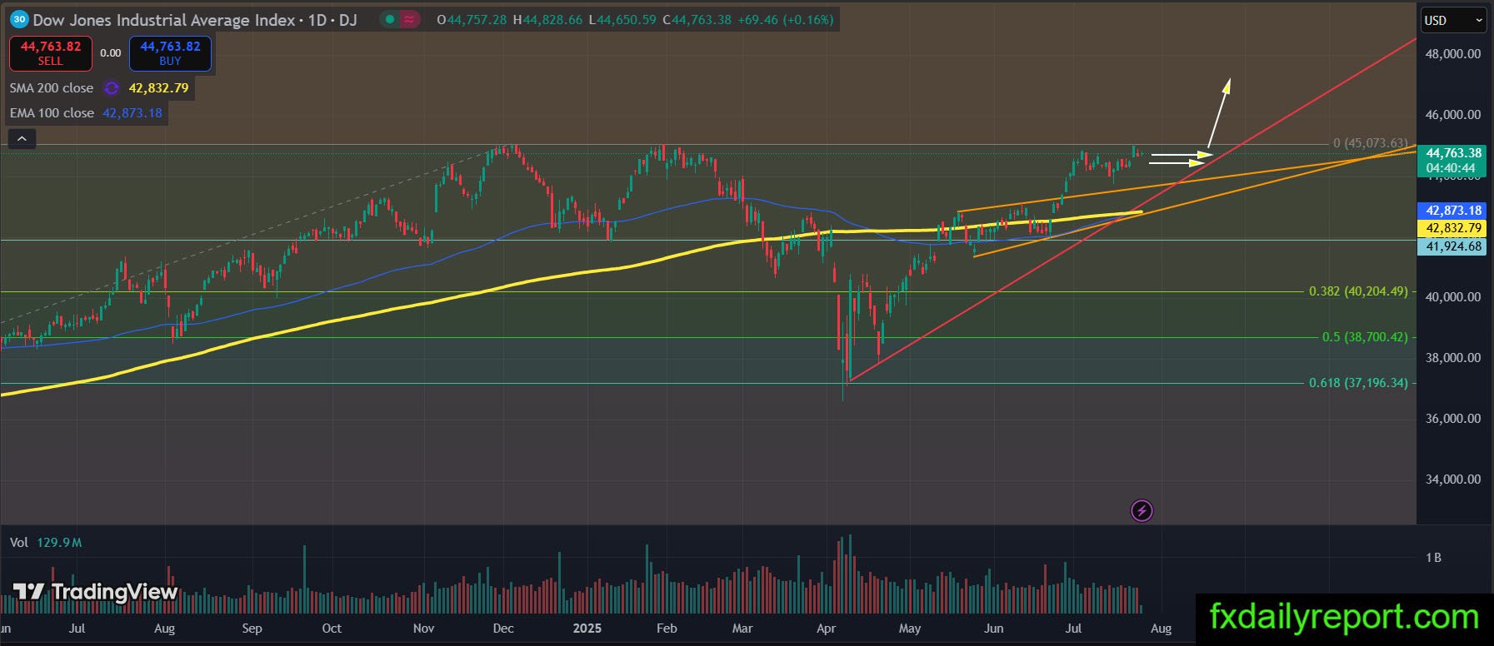Click the Vol 129.9 M volume legend
The width and height of the screenshot is (1494, 646).
point(46,543)
